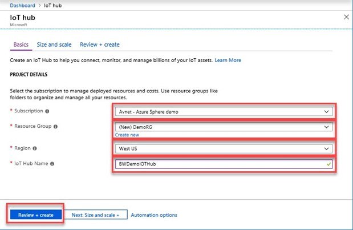Click the IoT hub breadcrumb item
The height and width of the screenshot is (230, 353).
[52, 5]
